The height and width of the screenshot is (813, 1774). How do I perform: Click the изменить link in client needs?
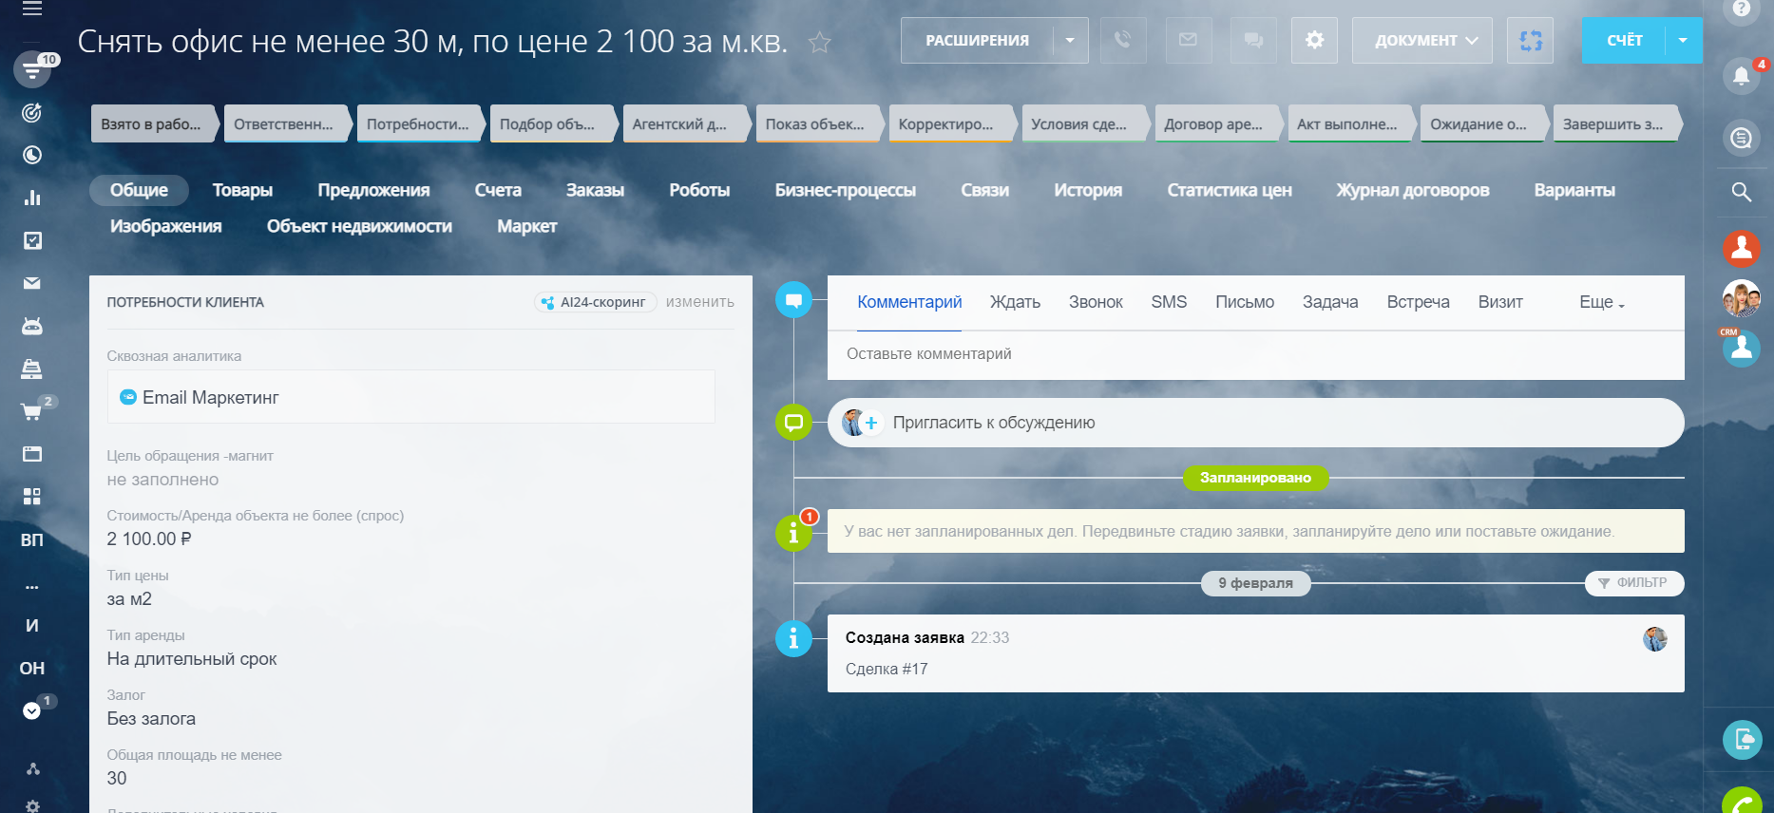(x=699, y=302)
